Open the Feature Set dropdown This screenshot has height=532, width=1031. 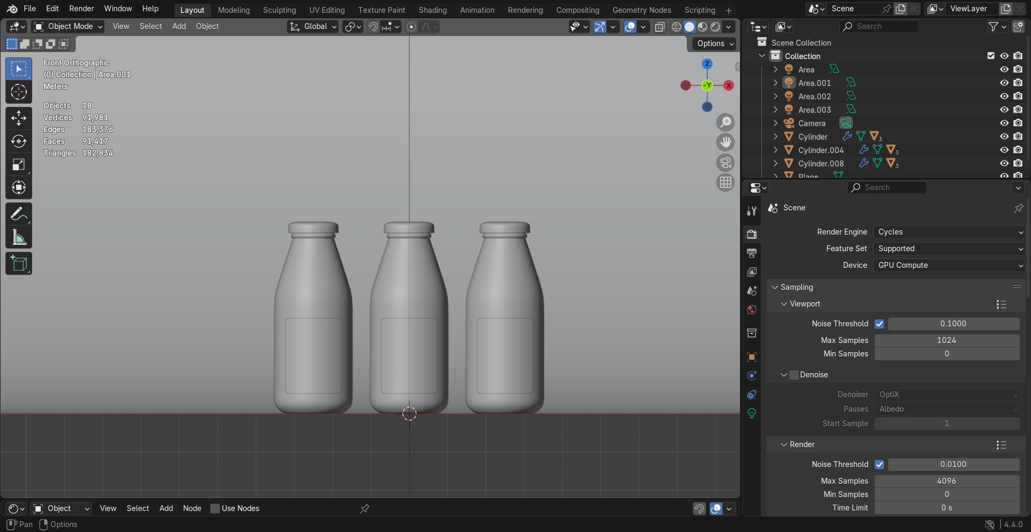949,249
